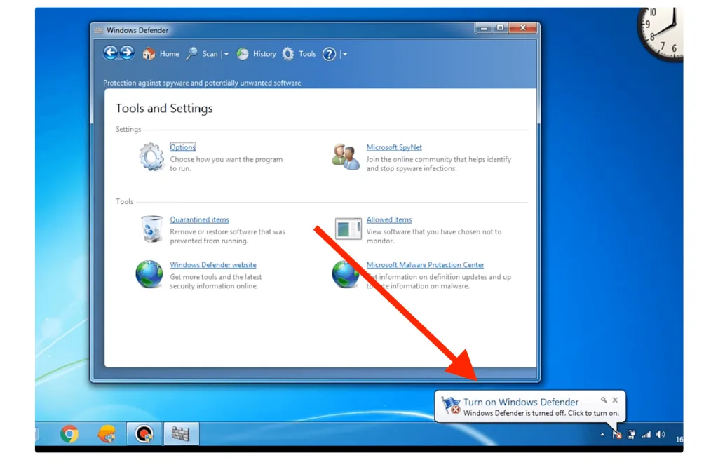
Task: Click the Home house icon
Action: pos(149,53)
